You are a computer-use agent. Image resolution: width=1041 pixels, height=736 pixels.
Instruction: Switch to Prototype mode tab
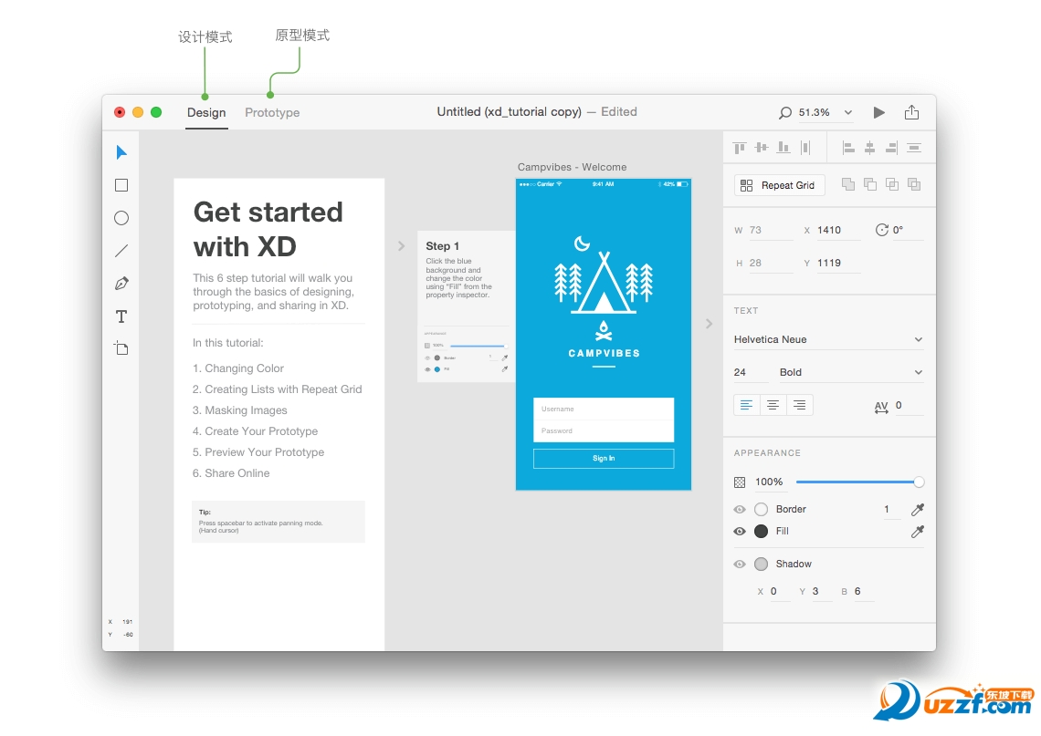[272, 113]
